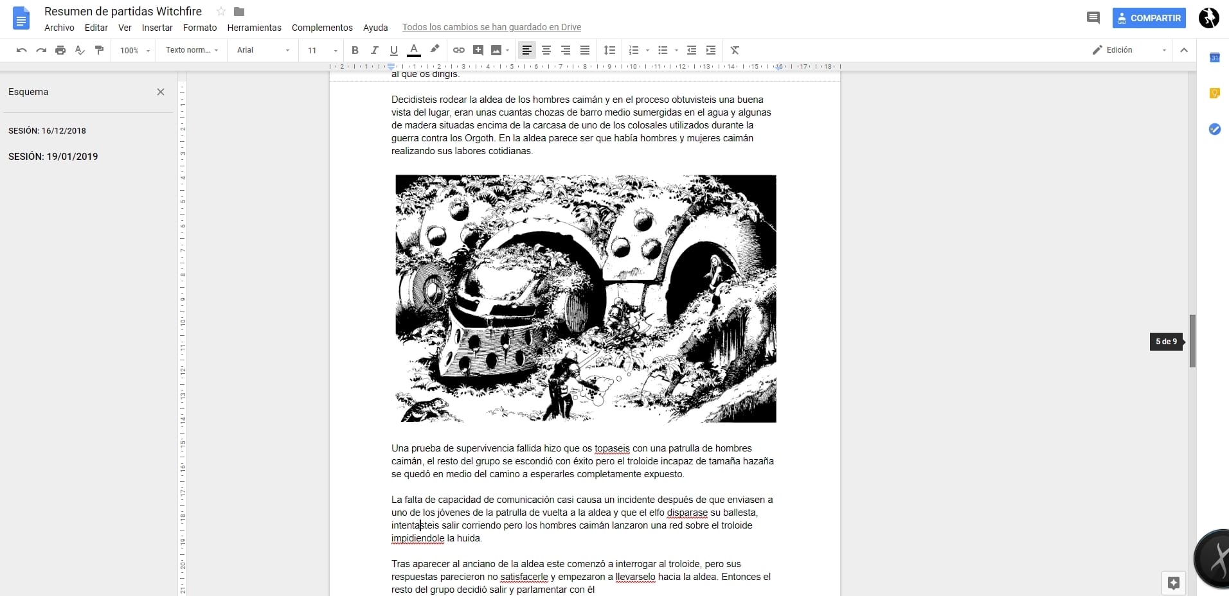1229x596 pixels.
Task: Click the left indent marker on the ruler
Action: pyautogui.click(x=391, y=67)
